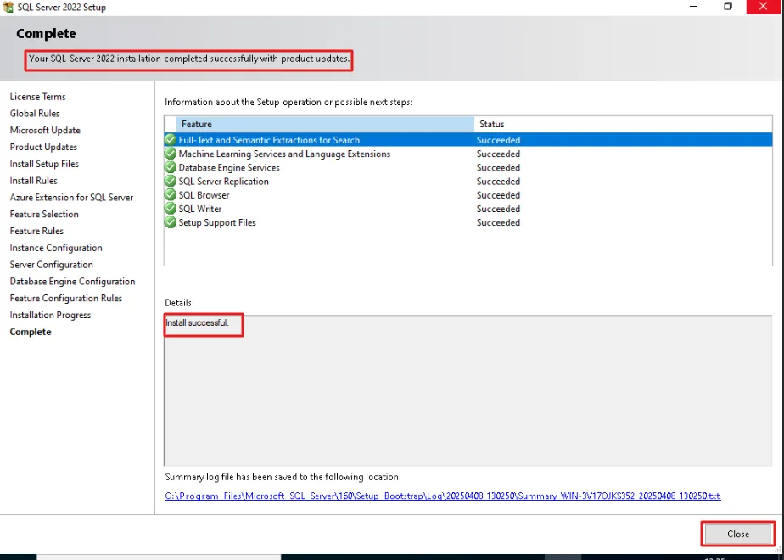Click the Close button at bottom right
784x560 pixels.
738,534
